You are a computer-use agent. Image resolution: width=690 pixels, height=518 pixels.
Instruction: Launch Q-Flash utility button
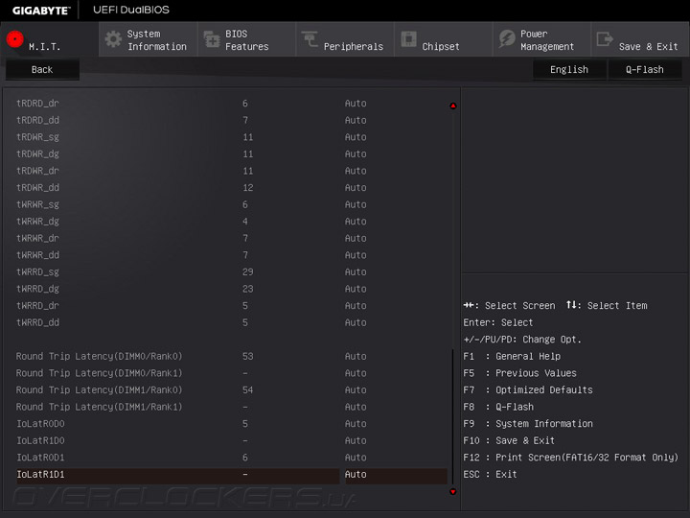click(x=645, y=69)
